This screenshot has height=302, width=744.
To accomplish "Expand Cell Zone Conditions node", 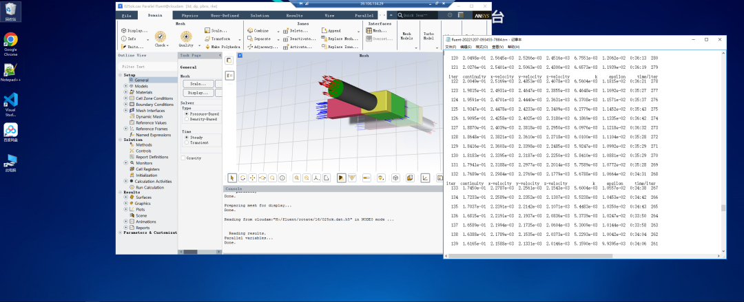I will (126, 98).
